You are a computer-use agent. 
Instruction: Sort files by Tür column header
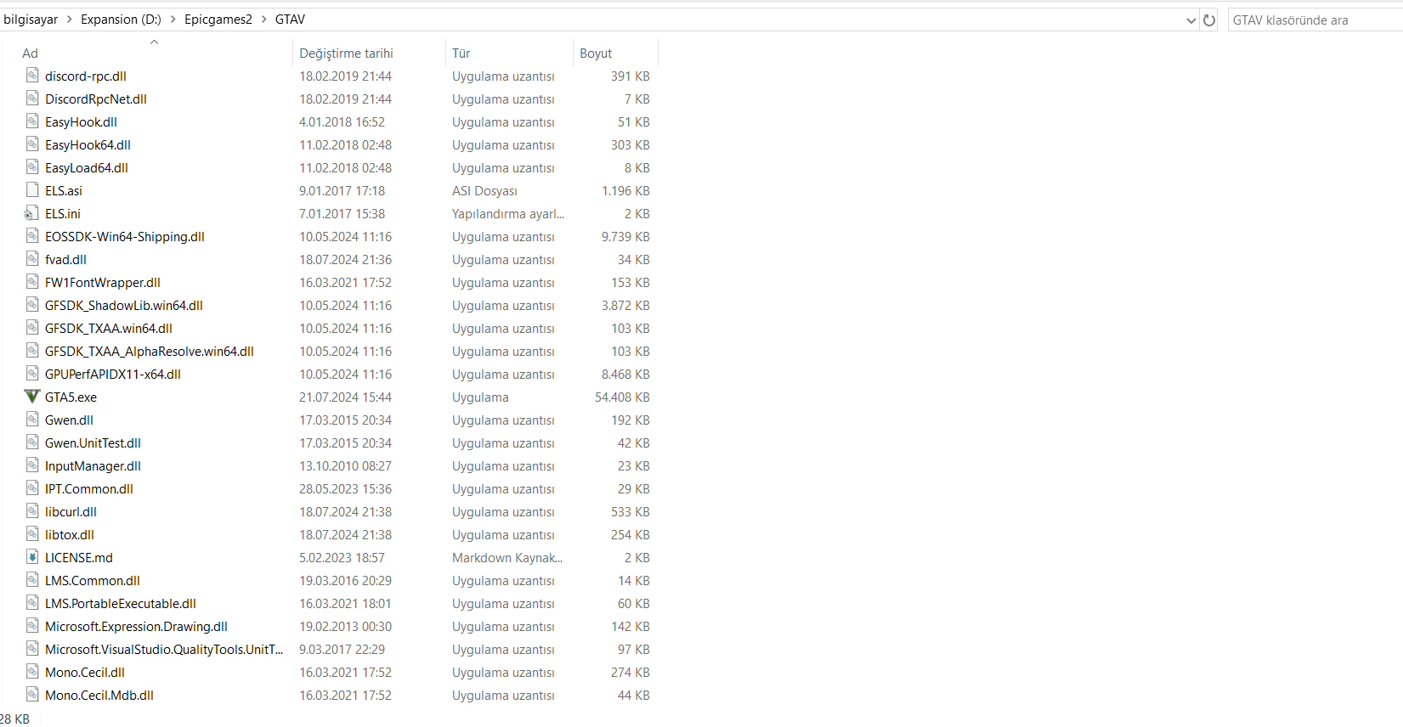[461, 53]
